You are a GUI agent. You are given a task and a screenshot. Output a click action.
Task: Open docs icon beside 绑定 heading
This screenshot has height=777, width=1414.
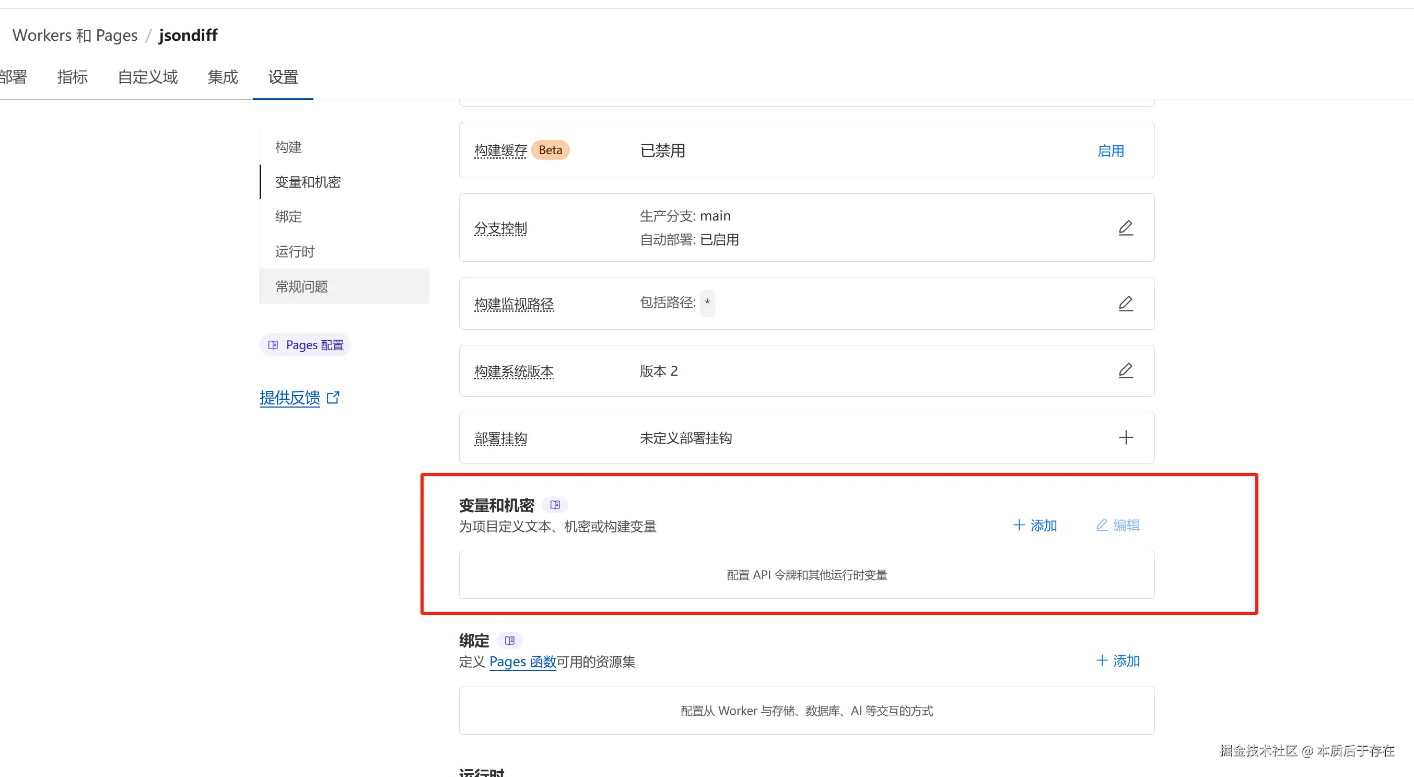click(509, 640)
